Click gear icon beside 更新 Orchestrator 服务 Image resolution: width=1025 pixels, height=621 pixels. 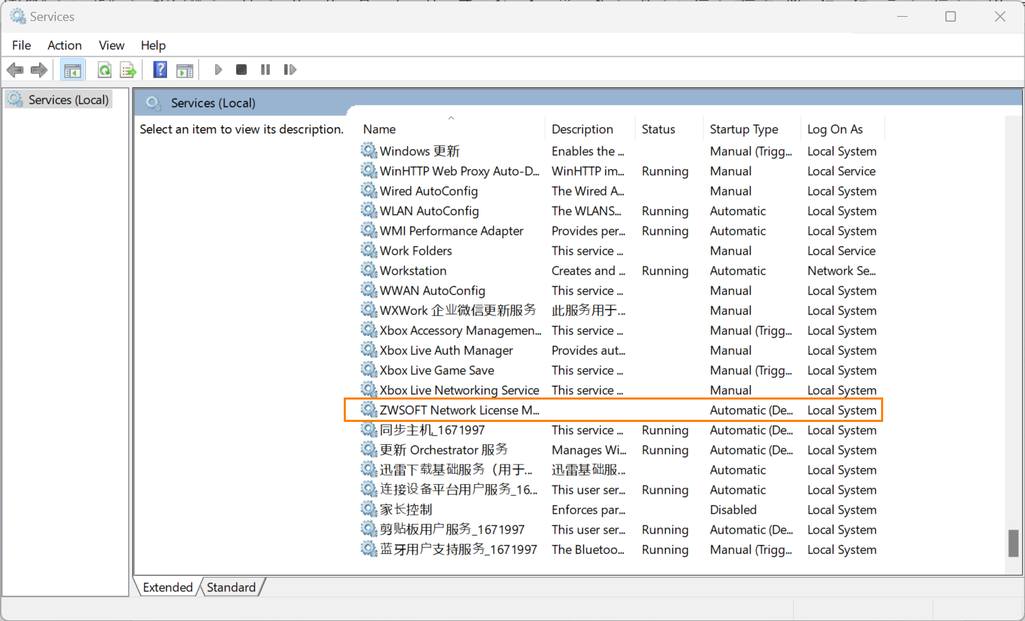369,449
